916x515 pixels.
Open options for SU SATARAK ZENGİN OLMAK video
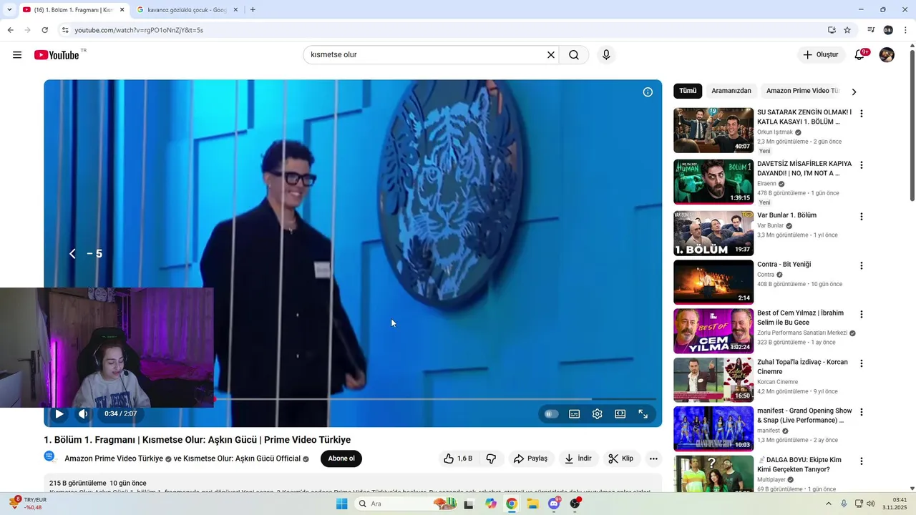862,114
